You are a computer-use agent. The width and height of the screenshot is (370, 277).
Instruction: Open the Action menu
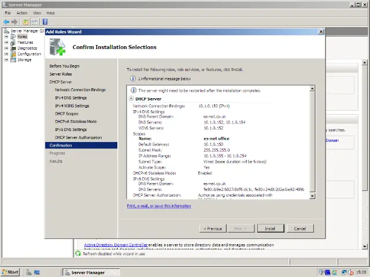22,13
